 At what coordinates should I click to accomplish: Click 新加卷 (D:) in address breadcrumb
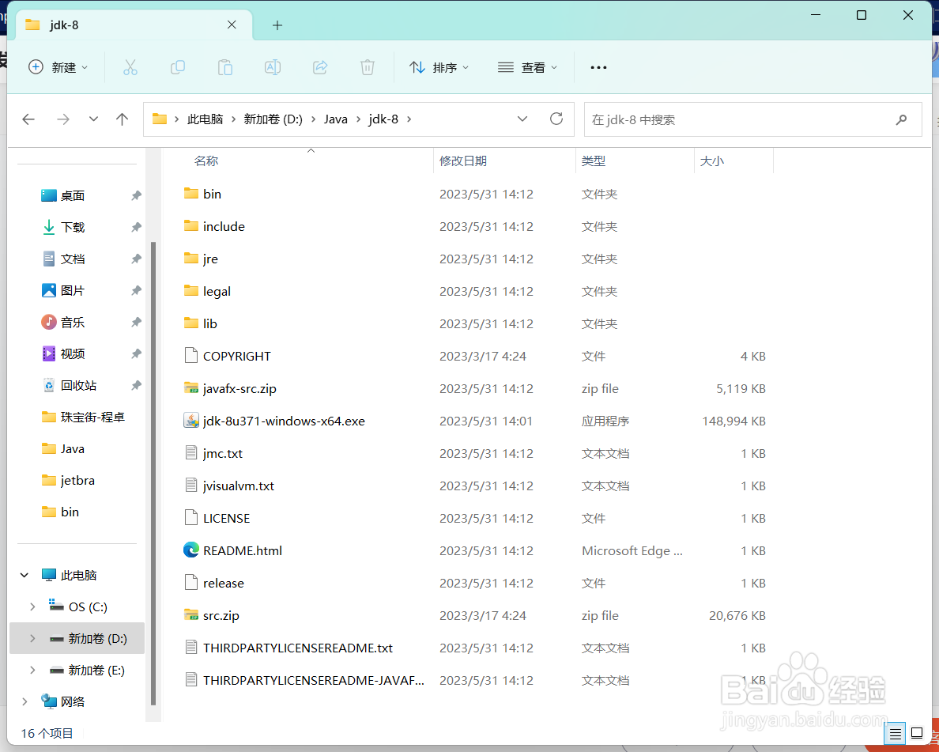click(x=273, y=119)
